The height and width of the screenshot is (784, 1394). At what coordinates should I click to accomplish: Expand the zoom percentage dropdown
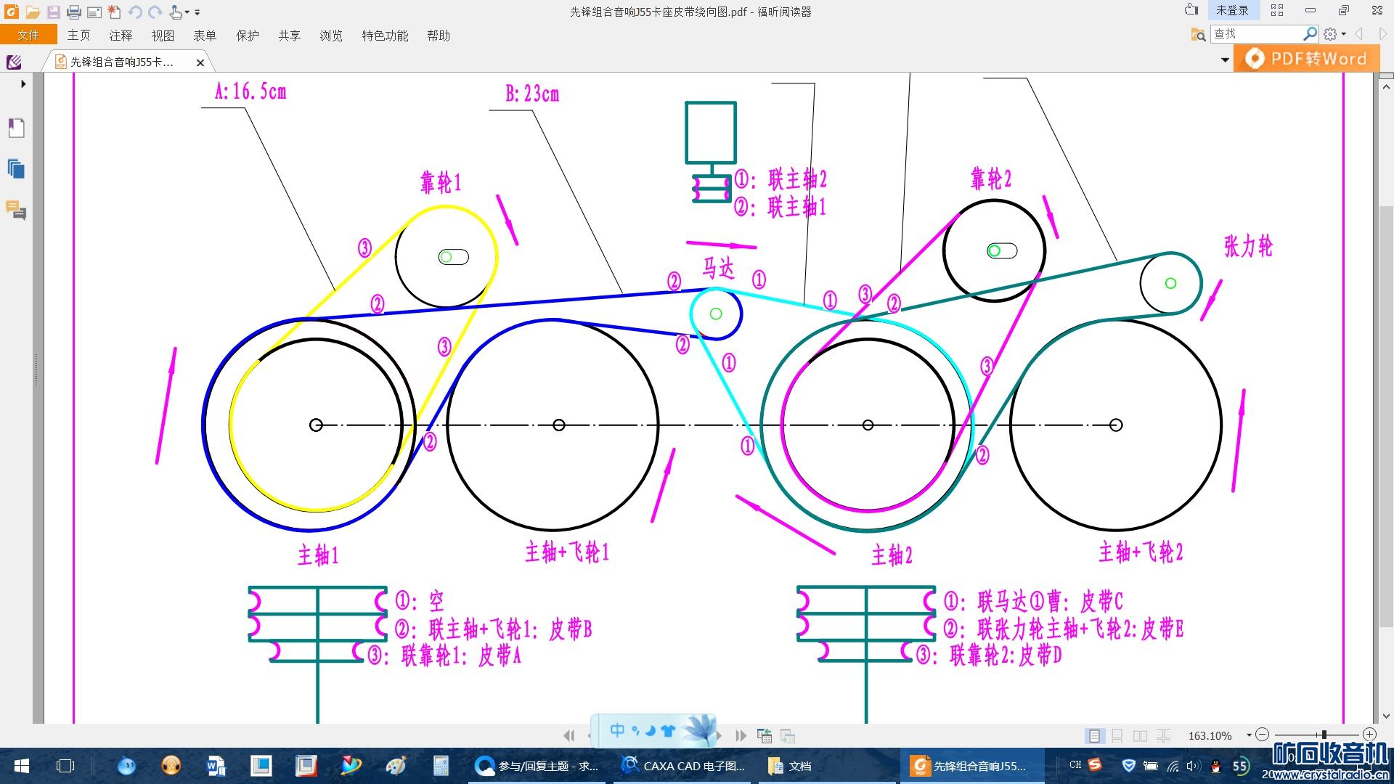tap(1249, 735)
